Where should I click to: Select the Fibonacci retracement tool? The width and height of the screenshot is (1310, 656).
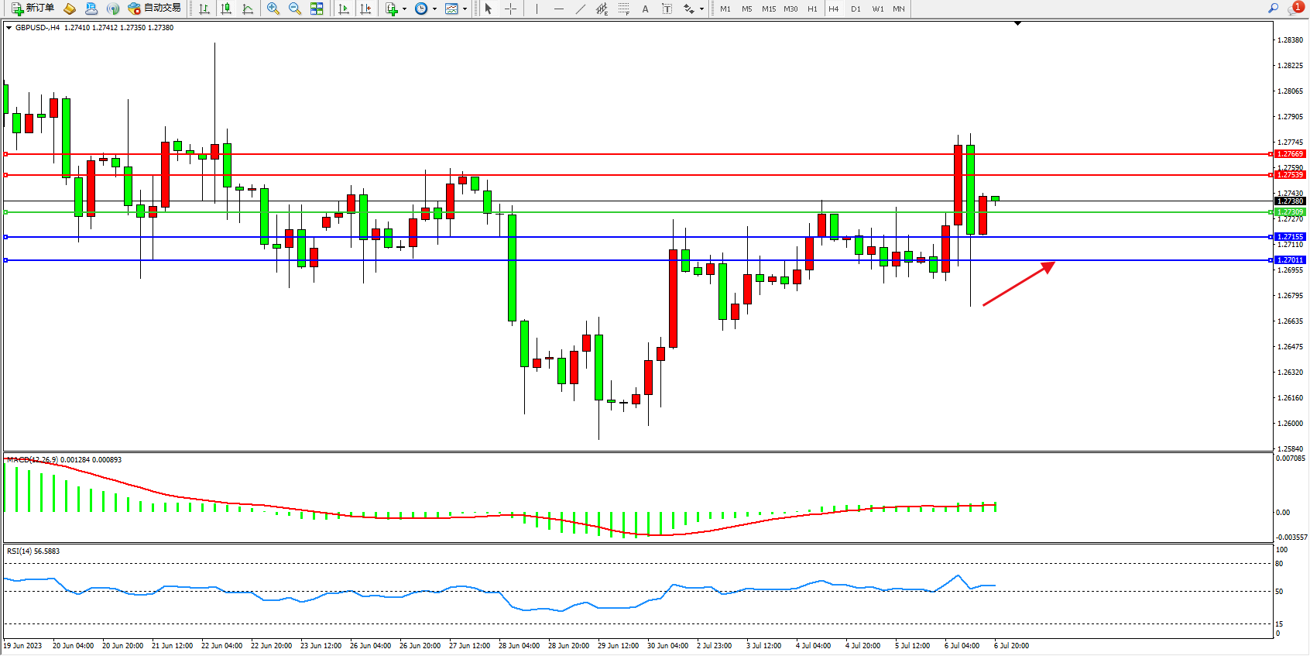coord(624,9)
